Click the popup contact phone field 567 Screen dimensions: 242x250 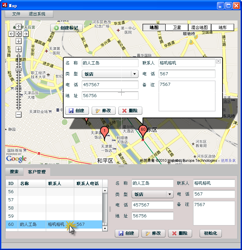[187, 74]
